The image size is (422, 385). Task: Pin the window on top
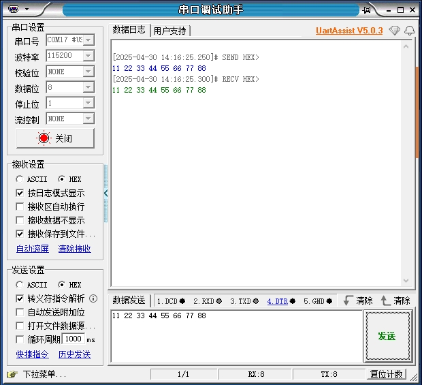pos(366,10)
